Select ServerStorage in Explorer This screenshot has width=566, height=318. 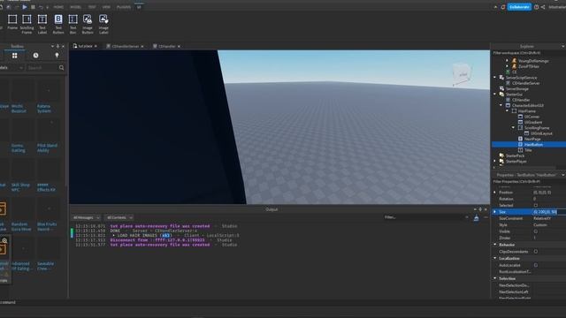(516, 88)
